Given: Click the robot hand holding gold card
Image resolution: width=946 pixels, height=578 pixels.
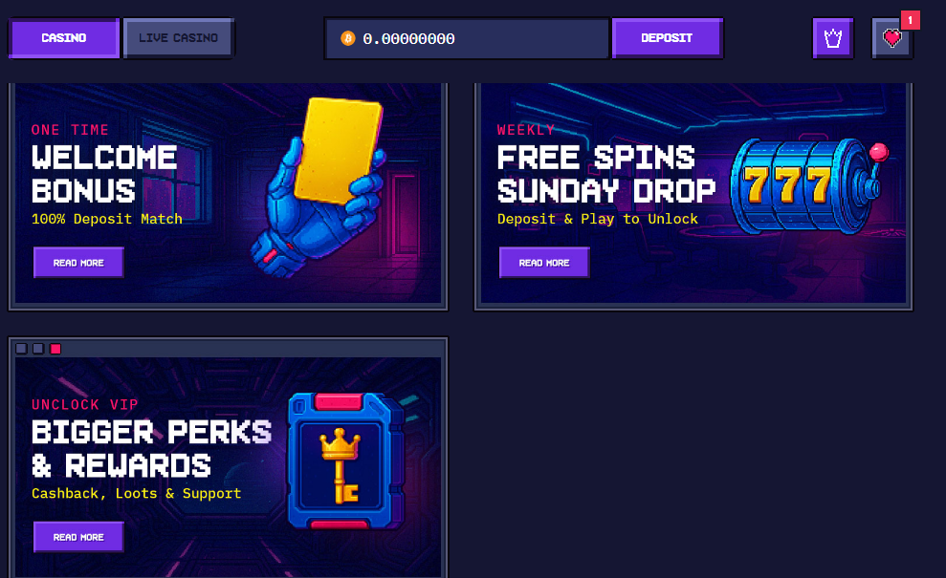Looking at the screenshot, I should tap(319, 187).
